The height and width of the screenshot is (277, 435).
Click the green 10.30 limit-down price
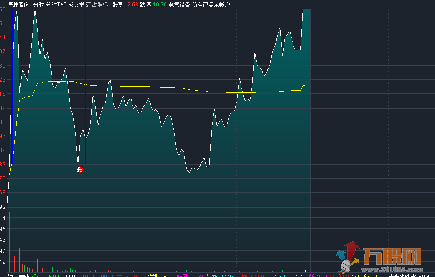coord(160,5)
